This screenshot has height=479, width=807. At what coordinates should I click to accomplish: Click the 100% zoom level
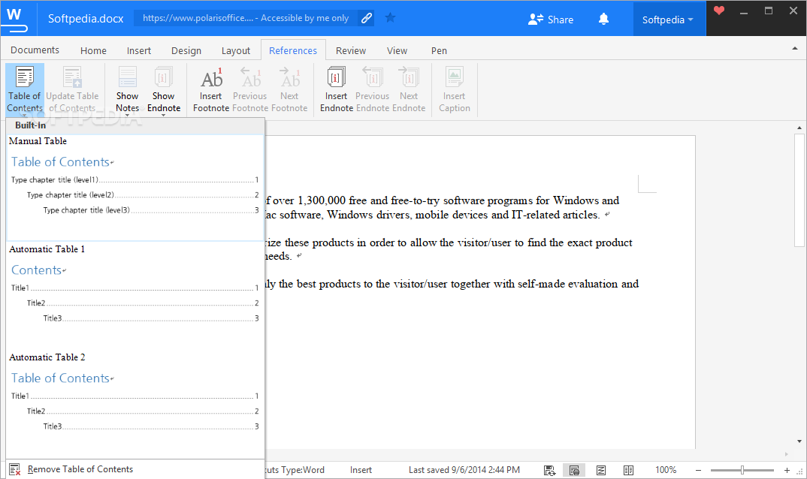click(666, 470)
